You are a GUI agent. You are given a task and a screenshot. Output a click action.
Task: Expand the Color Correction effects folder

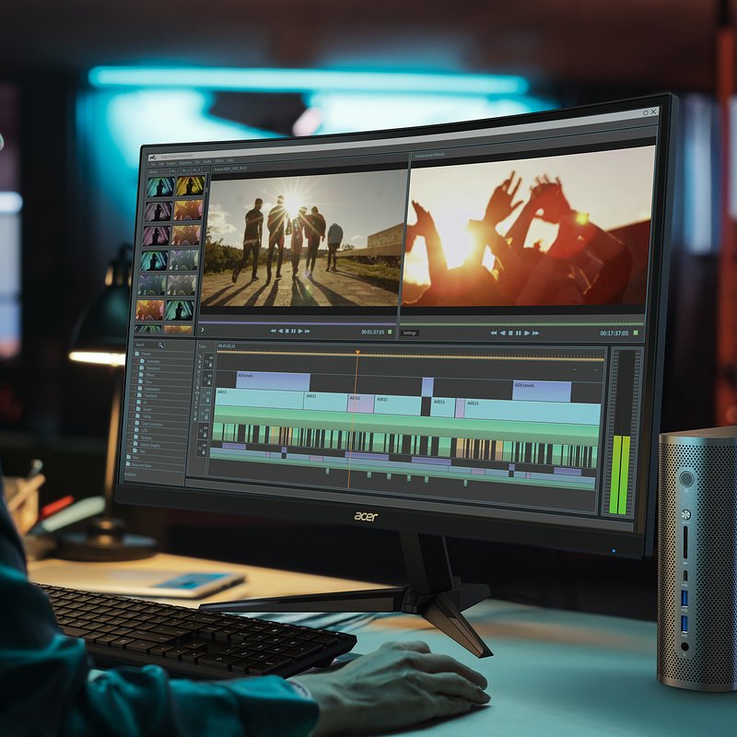(139, 424)
